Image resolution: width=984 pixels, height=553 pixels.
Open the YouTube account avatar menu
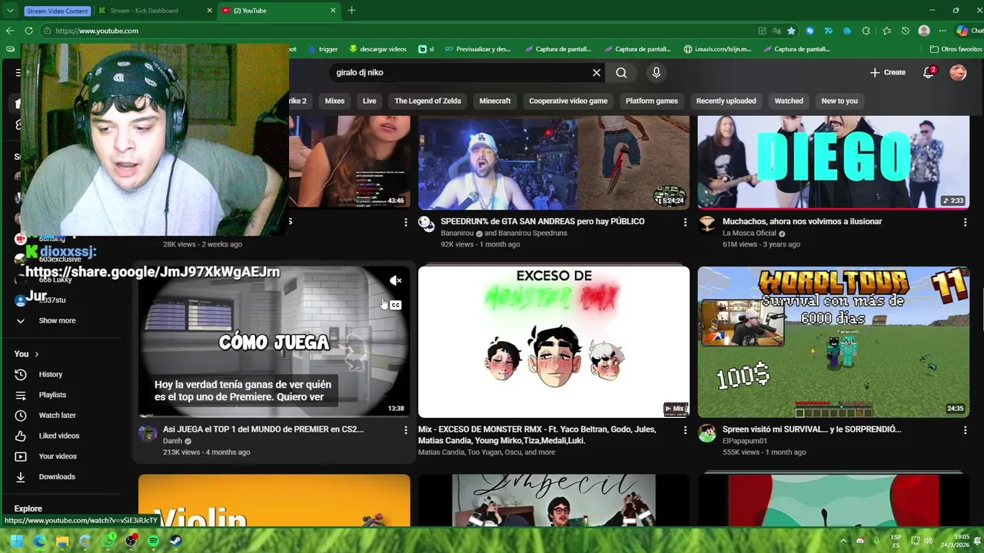(x=958, y=72)
